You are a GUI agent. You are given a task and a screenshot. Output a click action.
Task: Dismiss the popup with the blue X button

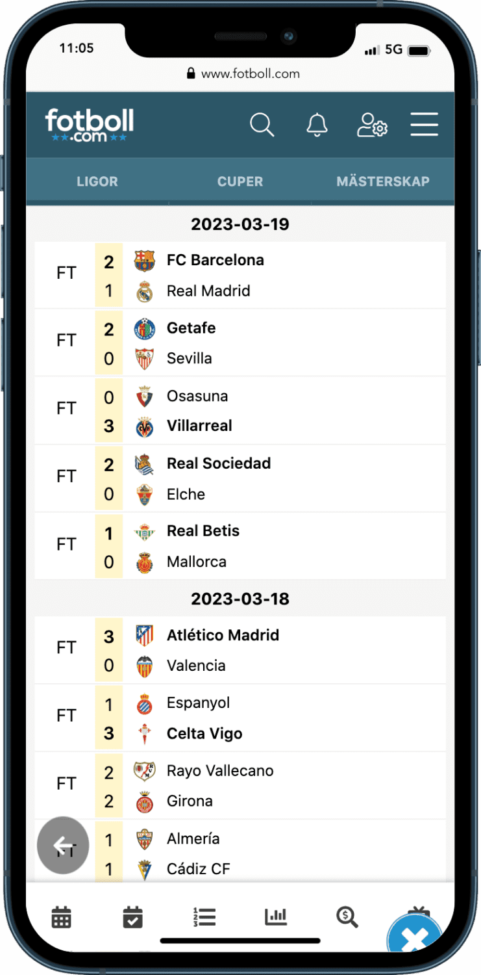(x=414, y=936)
